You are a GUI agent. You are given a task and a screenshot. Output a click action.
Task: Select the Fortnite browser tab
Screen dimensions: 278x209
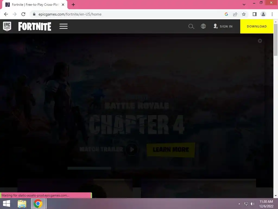coord(35,5)
